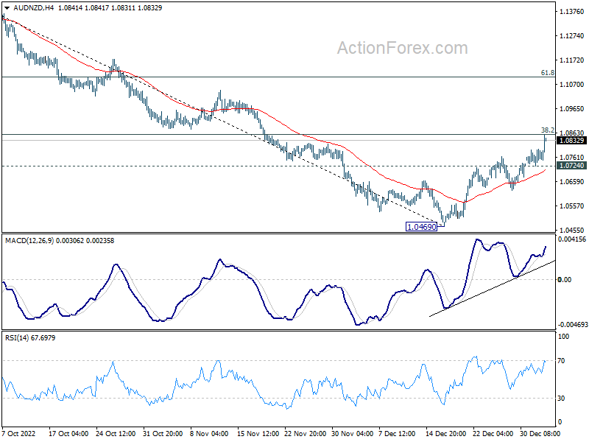
Task: Click the RSI 70 level label
Action: pos(561,361)
